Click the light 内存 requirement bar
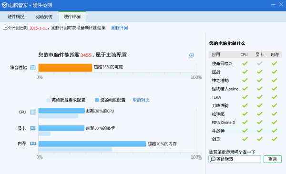Screen dimensions: 286x174 point(75,149)
